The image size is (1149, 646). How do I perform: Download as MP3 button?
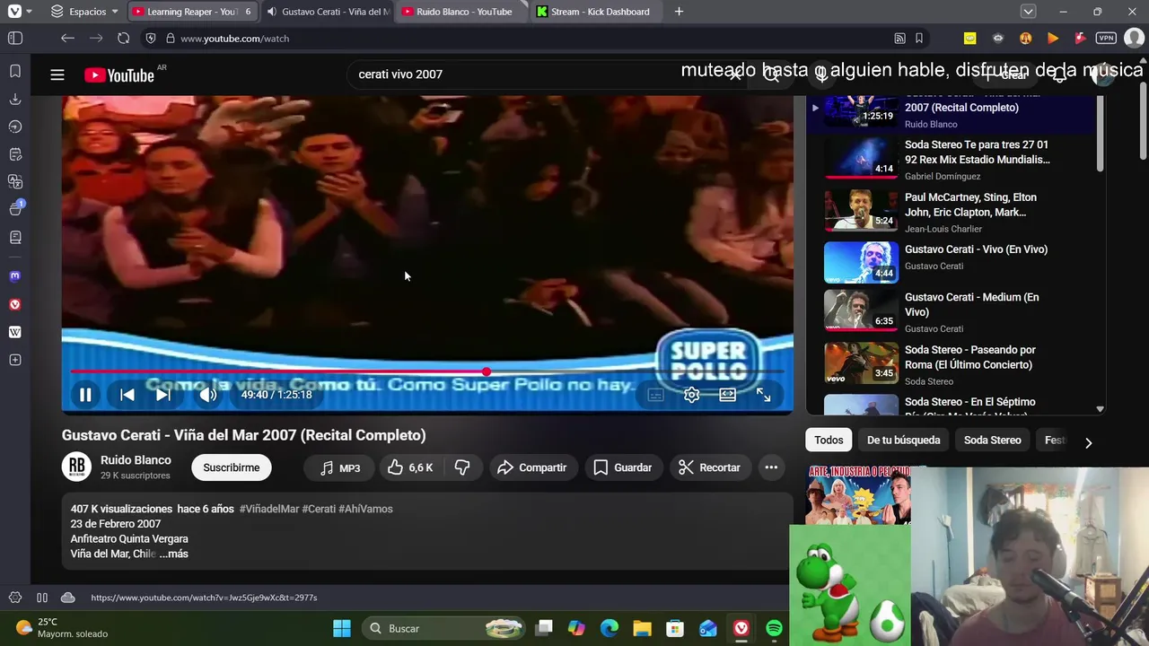[339, 467]
